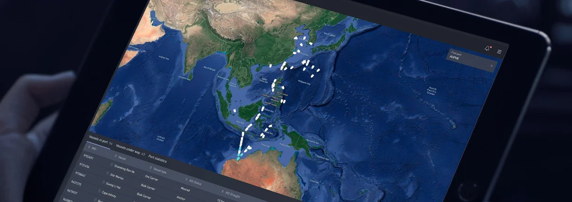Switch to Vessels under way tab
572x202 pixels.
pyautogui.click(x=130, y=150)
